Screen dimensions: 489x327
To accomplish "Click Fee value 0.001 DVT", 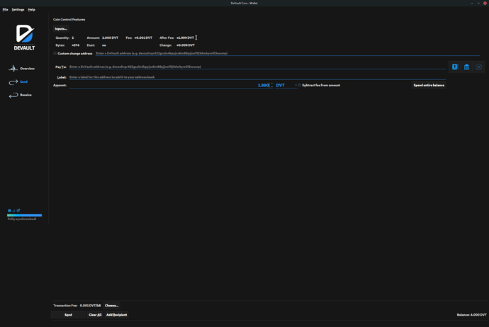I will pos(143,38).
